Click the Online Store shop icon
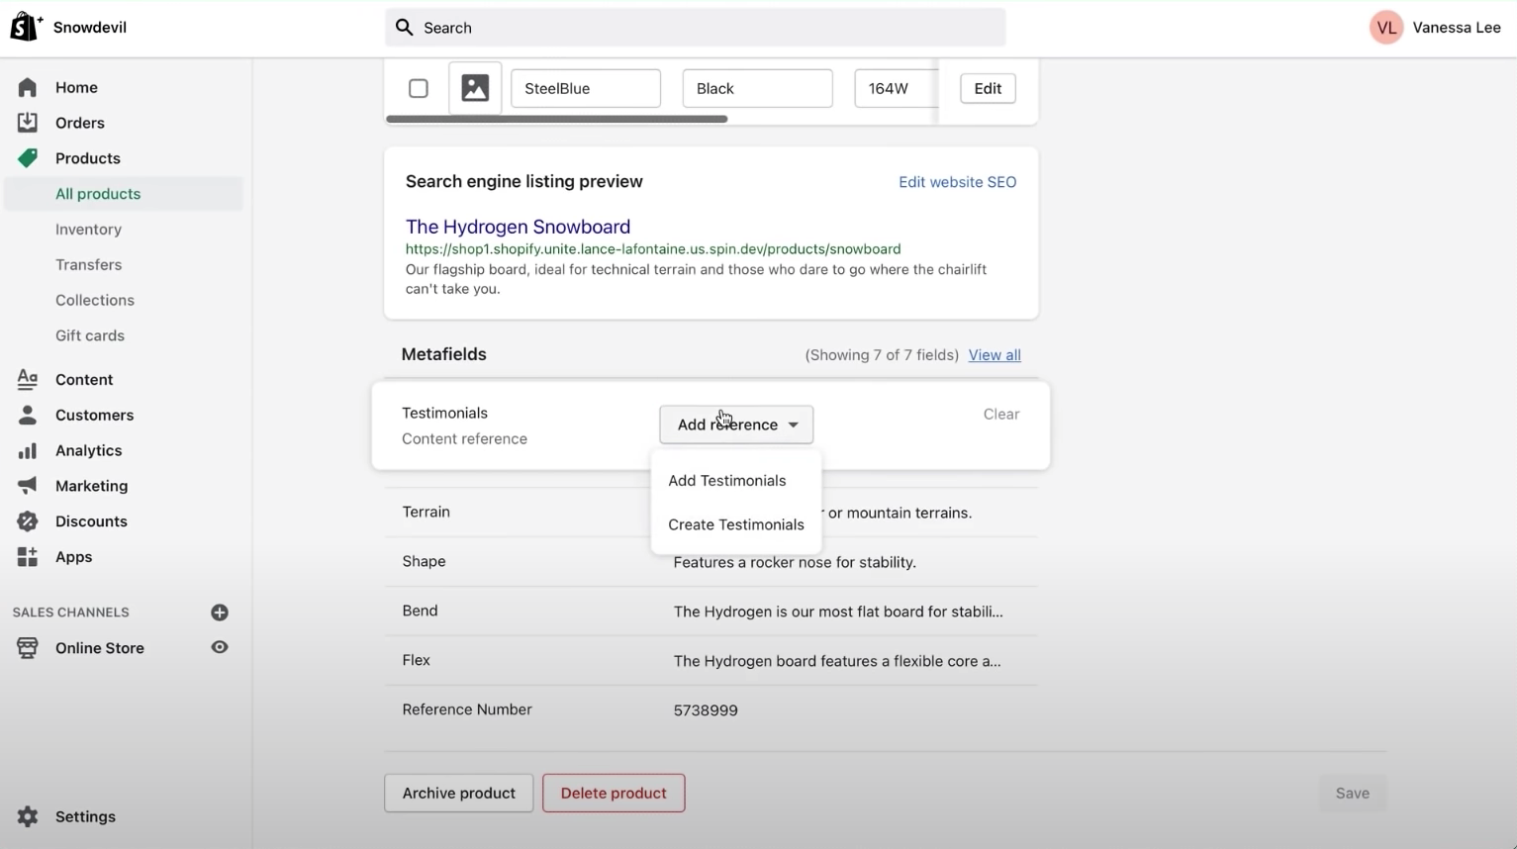1517x849 pixels. [28, 648]
